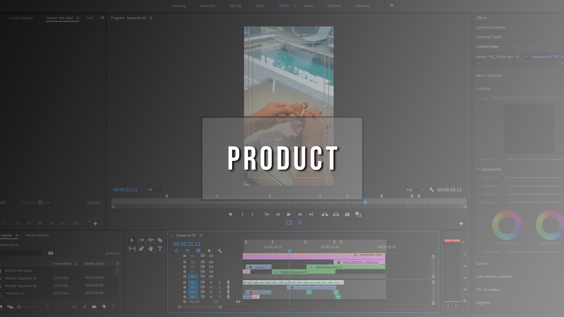The image size is (564, 317).
Task: Add a marker in Program monitor
Action: 231,215
